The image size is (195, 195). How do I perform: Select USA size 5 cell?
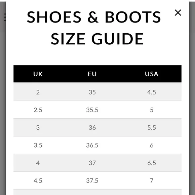tap(152, 110)
